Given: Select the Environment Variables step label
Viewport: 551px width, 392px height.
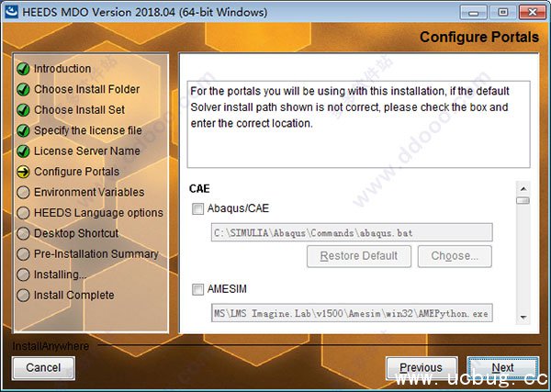Looking at the screenshot, I should tap(89, 193).
